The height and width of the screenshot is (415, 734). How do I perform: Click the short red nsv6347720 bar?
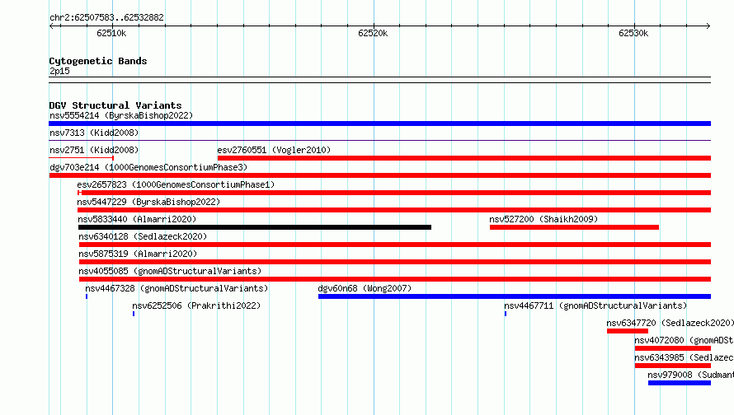(x=628, y=331)
